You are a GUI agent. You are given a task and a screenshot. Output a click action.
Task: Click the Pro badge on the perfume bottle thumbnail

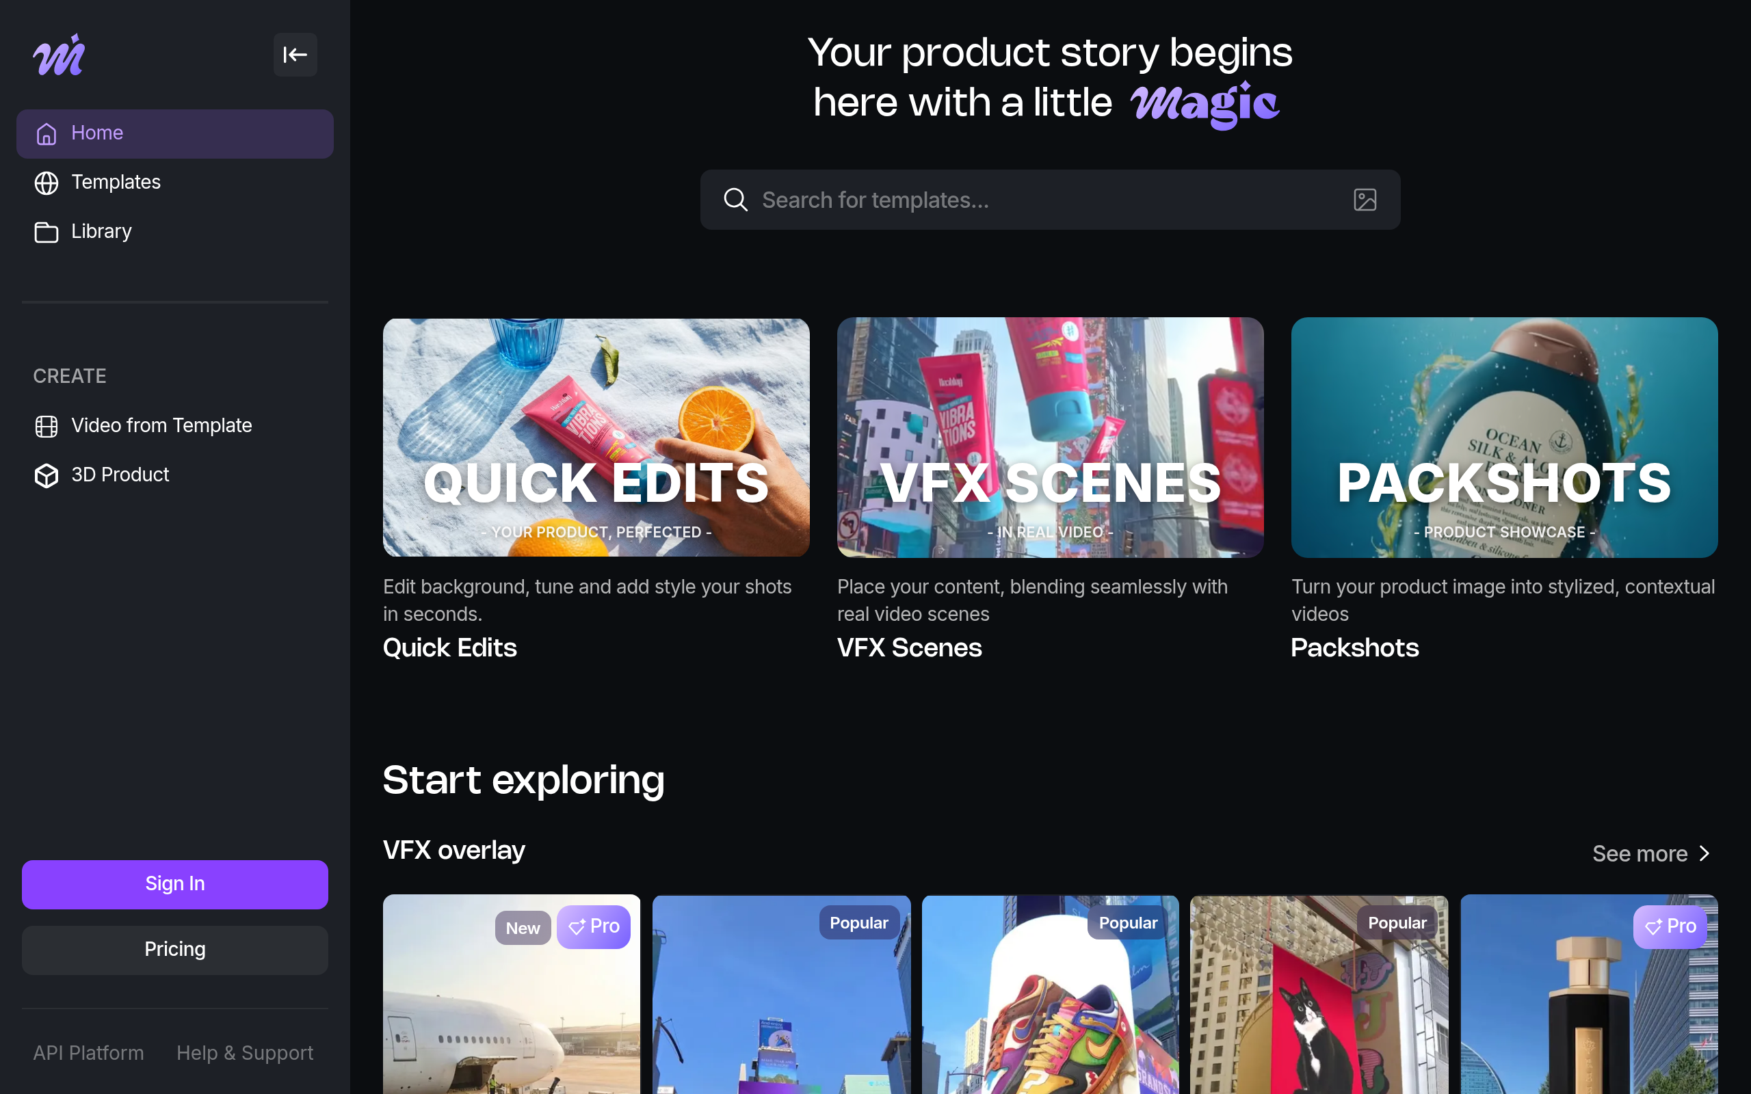pyautogui.click(x=1670, y=927)
